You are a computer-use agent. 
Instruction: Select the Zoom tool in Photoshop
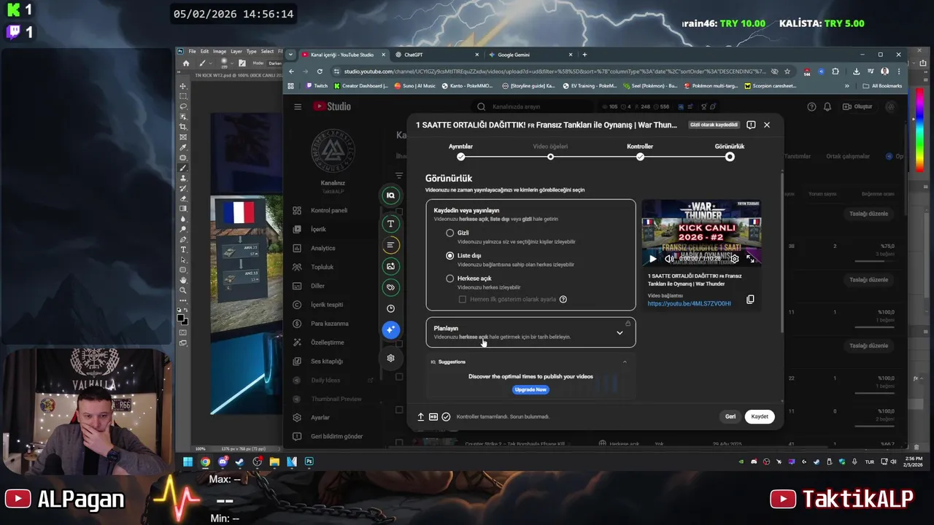pyautogui.click(x=183, y=290)
